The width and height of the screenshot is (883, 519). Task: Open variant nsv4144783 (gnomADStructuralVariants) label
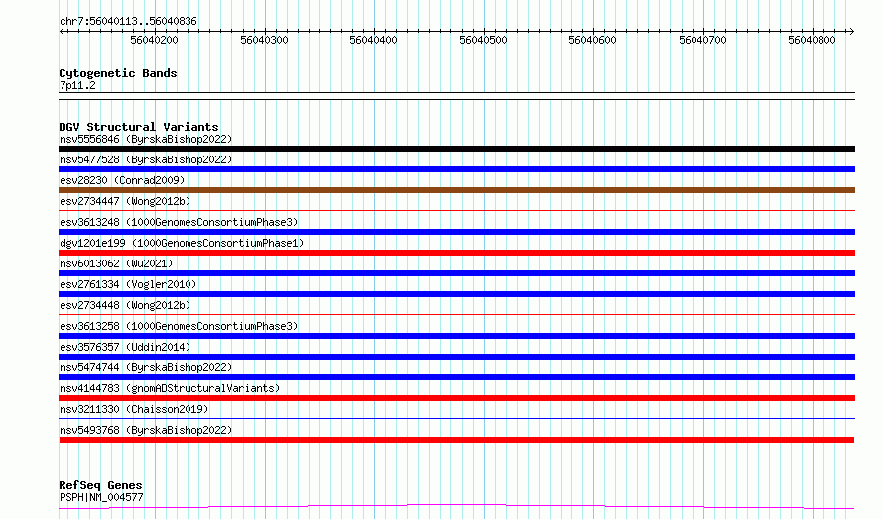click(x=170, y=388)
